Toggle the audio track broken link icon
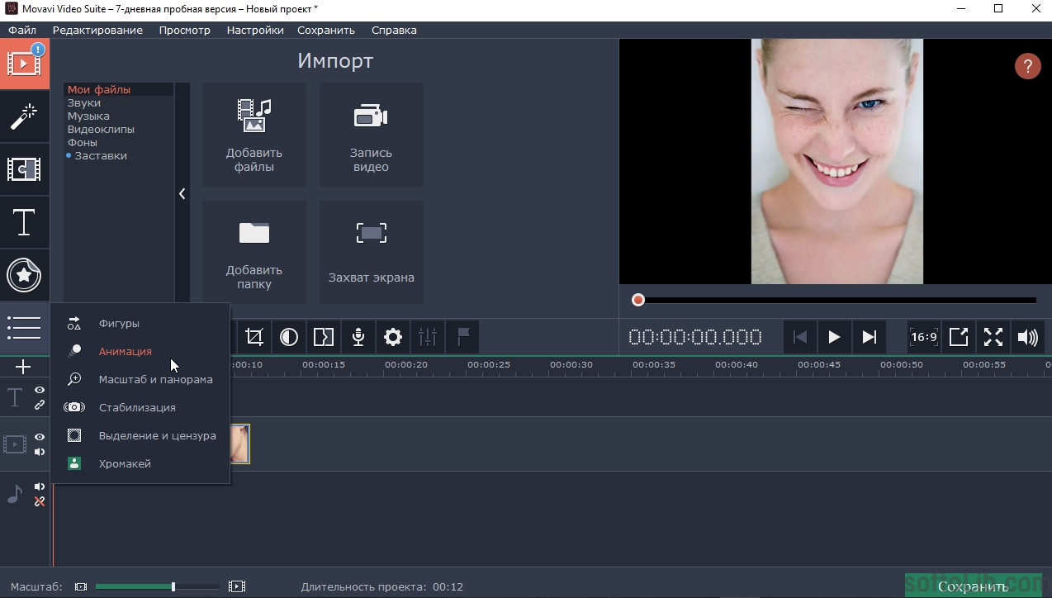1052x598 pixels. pos(39,501)
